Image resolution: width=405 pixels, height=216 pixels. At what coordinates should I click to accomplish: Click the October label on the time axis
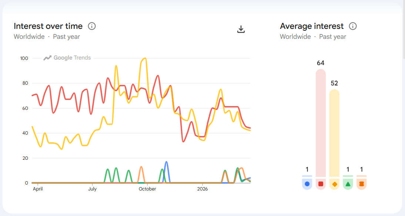tap(147, 189)
